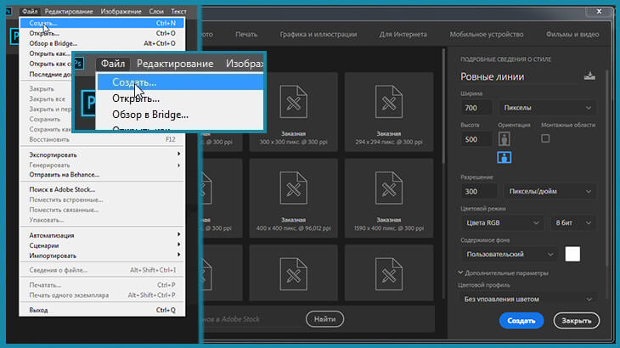Switch to the Фильмы и видео tab
Image resolution: width=620 pixels, height=348 pixels.
coord(572,34)
